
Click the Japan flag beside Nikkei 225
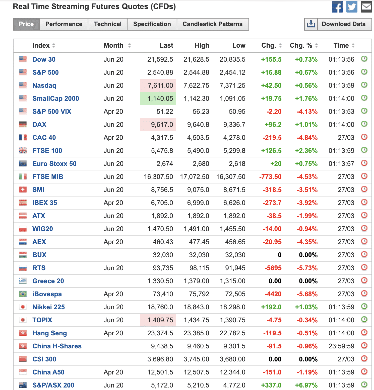click(23, 307)
